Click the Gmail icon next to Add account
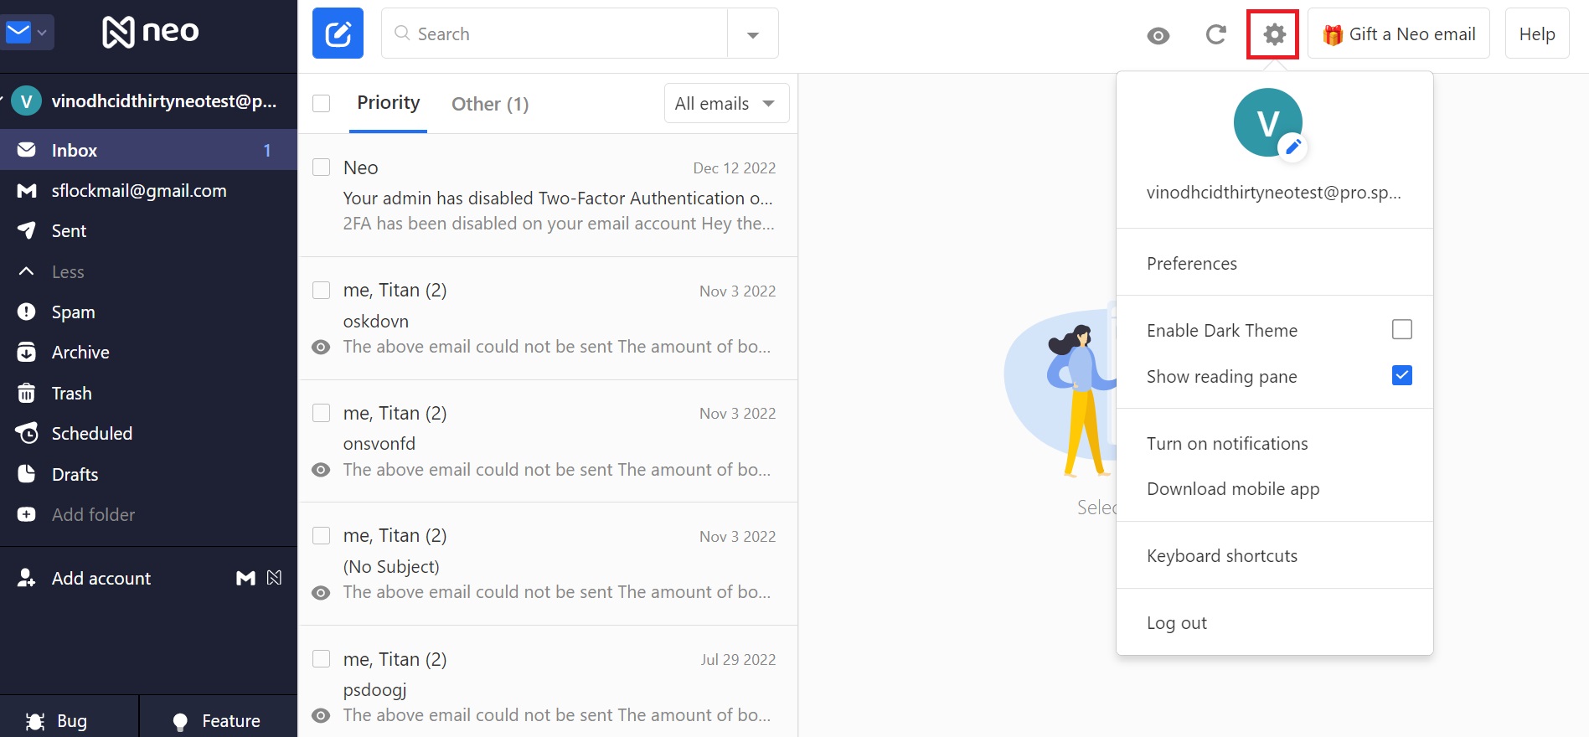Screen dimensions: 1589x737 [245, 578]
